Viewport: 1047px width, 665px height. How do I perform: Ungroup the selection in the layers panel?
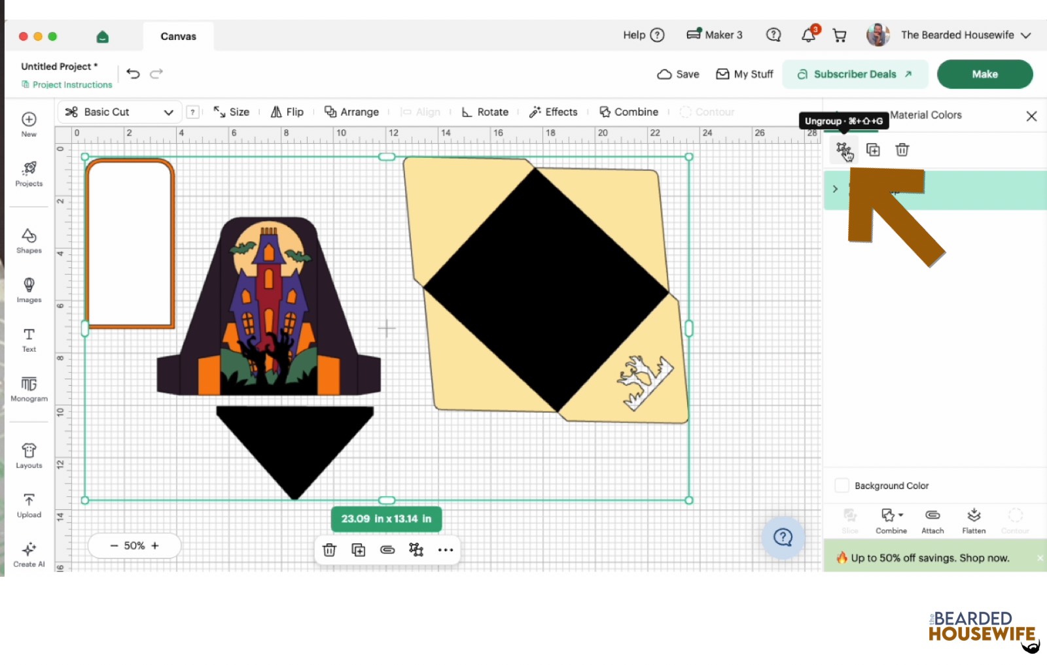coord(844,150)
